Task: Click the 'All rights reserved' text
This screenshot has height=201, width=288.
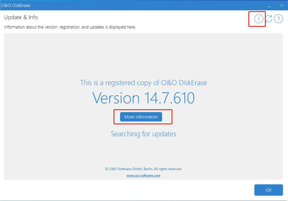Action: coord(167,169)
